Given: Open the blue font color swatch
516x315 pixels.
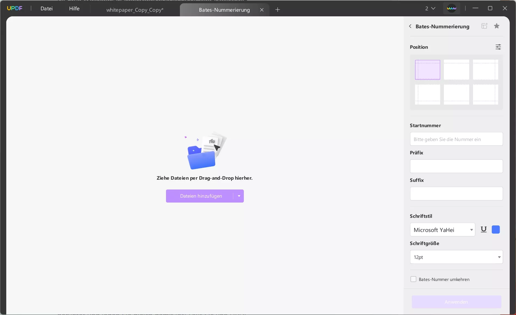Looking at the screenshot, I should point(496,230).
